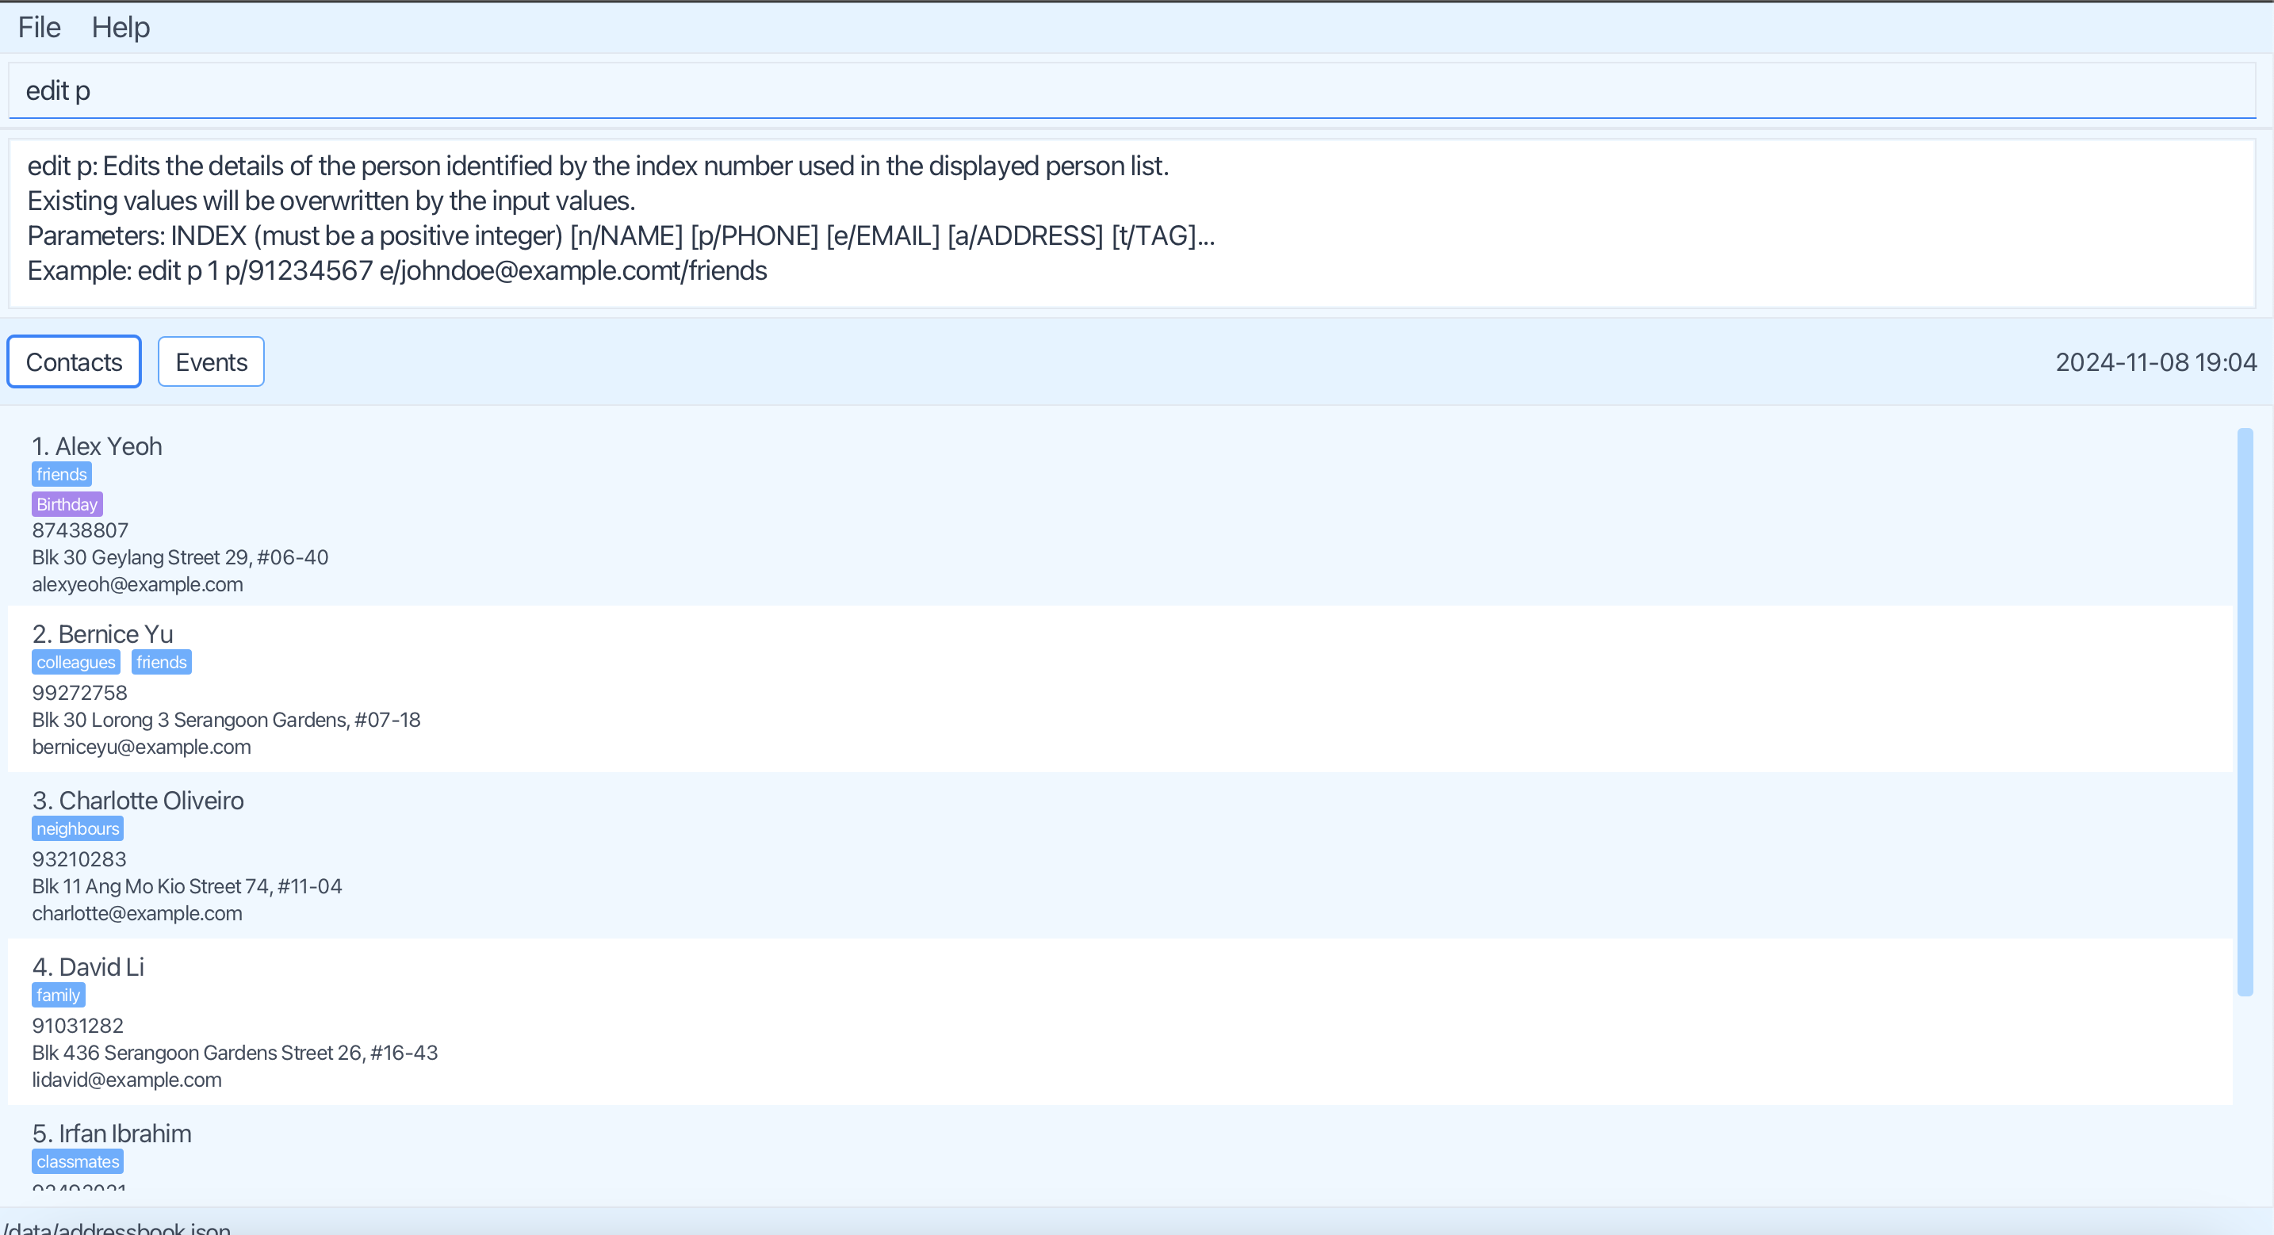Select Bernice Yu's contact name
The image size is (2274, 1235).
tap(102, 634)
